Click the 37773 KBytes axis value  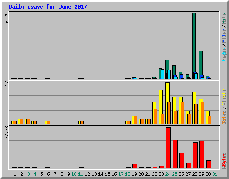point(7,132)
